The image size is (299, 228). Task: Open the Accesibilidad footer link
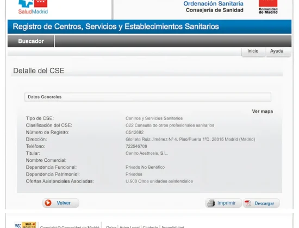click(173, 227)
